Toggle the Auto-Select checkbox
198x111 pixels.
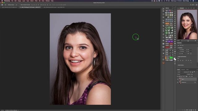pos(9,5)
